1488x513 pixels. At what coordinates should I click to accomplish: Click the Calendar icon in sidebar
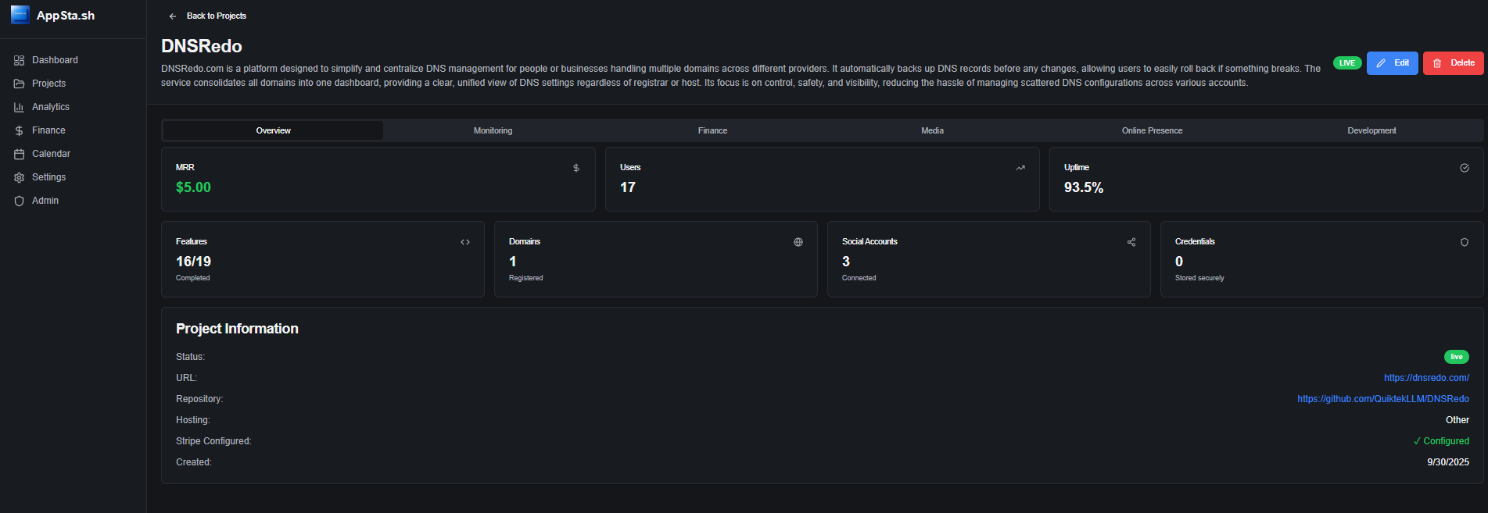pyautogui.click(x=20, y=154)
